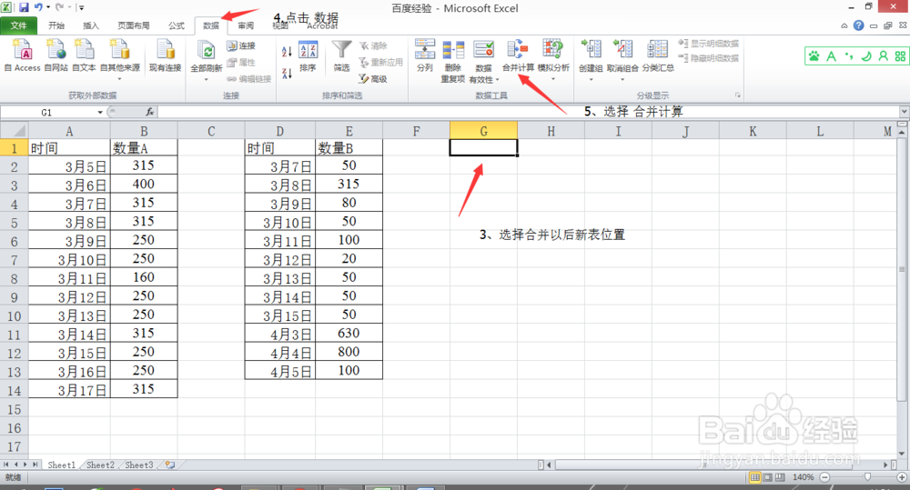This screenshot has height=490, width=910.
Task: Click the A icon in green toolbar
Action: click(x=832, y=56)
